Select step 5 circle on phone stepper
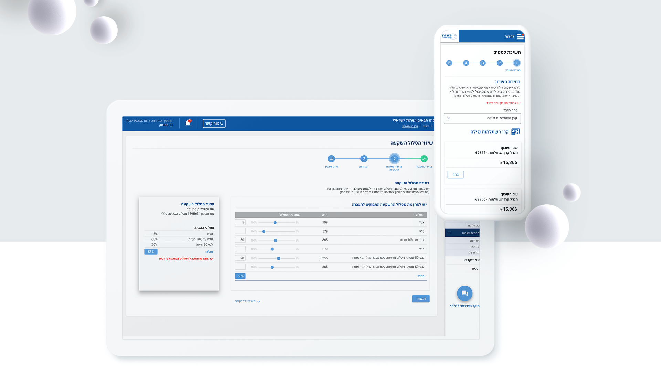This screenshot has height=384, width=661. (449, 63)
